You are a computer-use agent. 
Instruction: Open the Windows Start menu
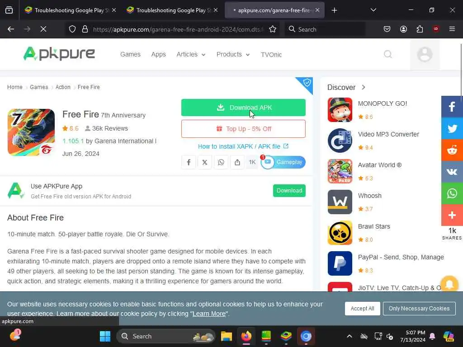(105, 336)
